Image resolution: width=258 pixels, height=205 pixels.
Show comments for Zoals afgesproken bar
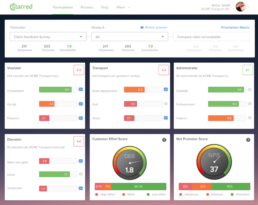[x=166, y=89]
